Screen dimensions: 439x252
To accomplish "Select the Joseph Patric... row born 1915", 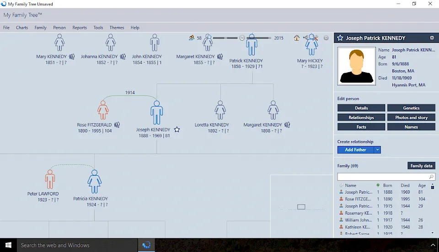I will (383, 206).
